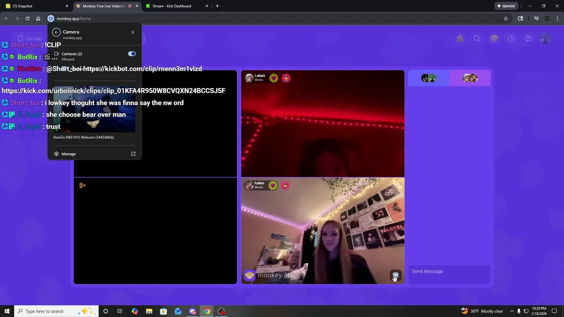Open the Google Lens search icon
The image size is (564, 317).
tap(520, 18)
